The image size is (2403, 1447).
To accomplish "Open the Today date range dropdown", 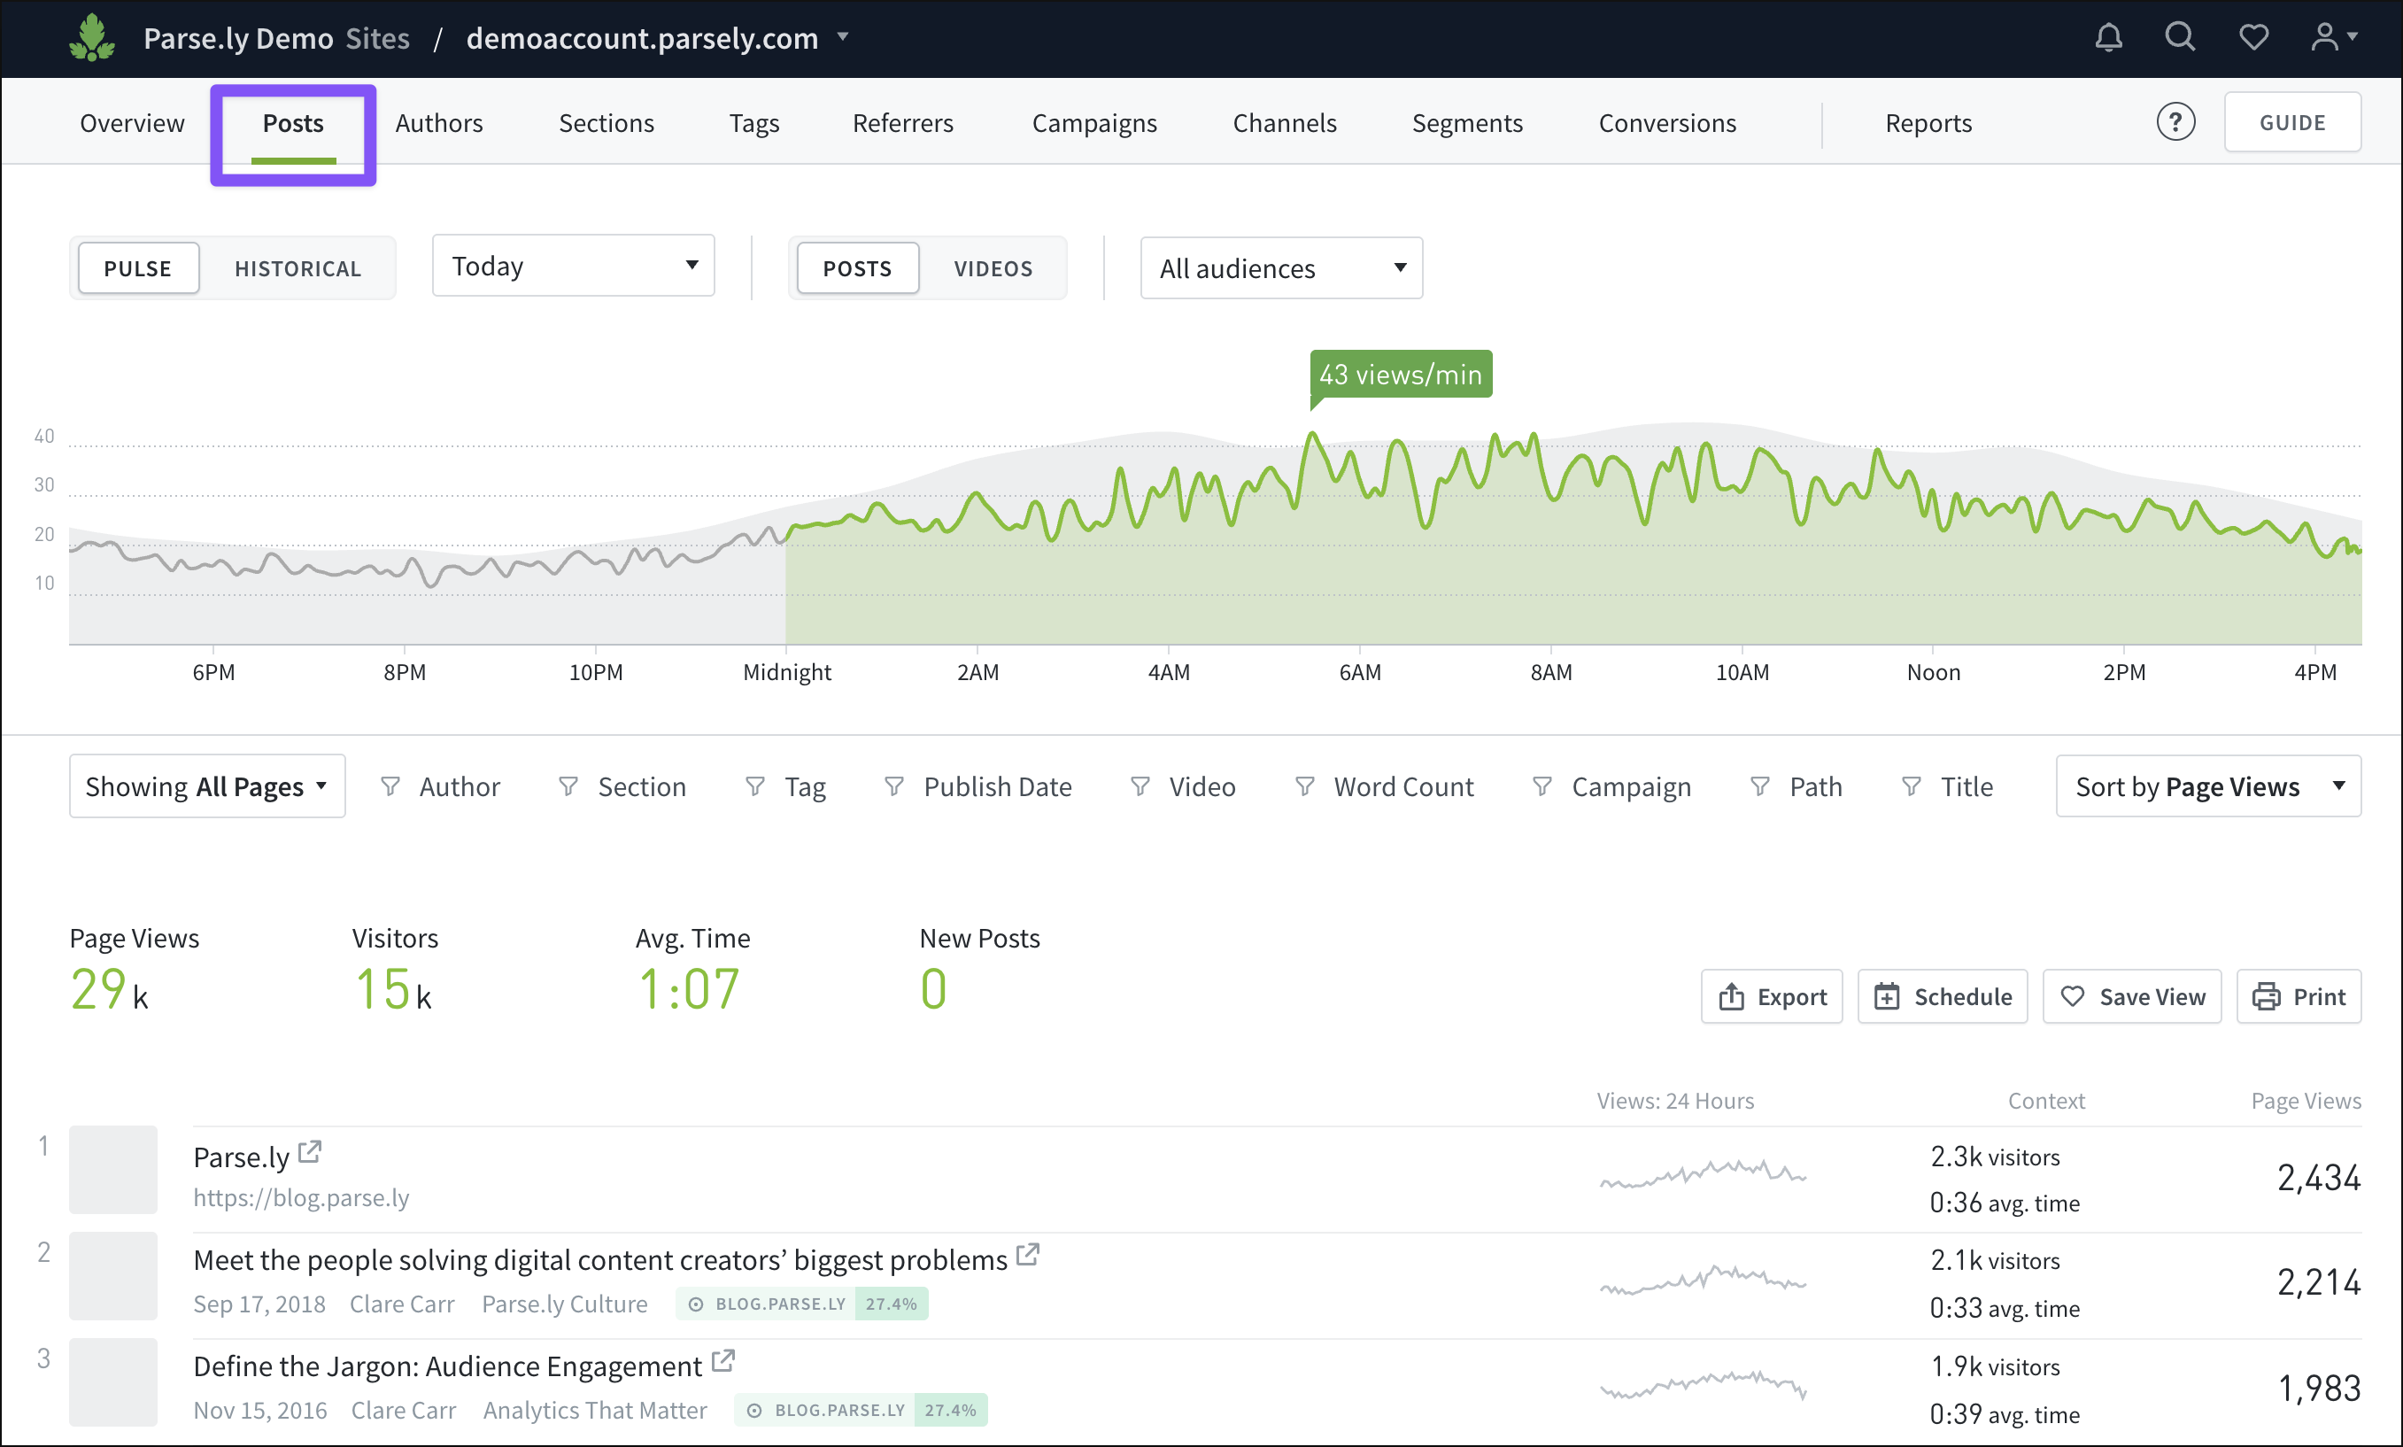I will pos(573,265).
